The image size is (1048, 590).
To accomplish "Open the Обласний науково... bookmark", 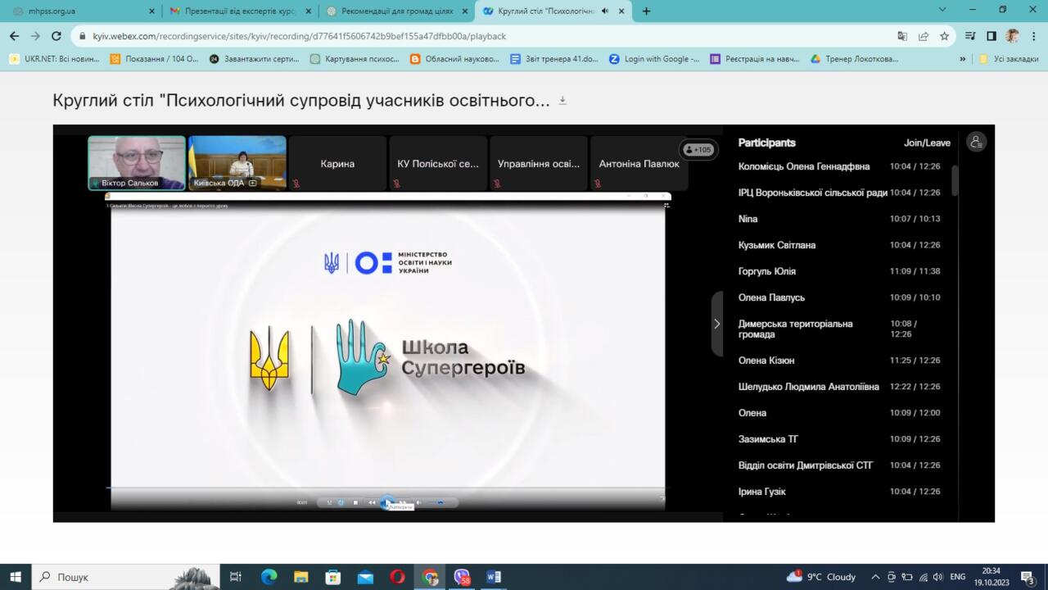I will pyautogui.click(x=454, y=59).
